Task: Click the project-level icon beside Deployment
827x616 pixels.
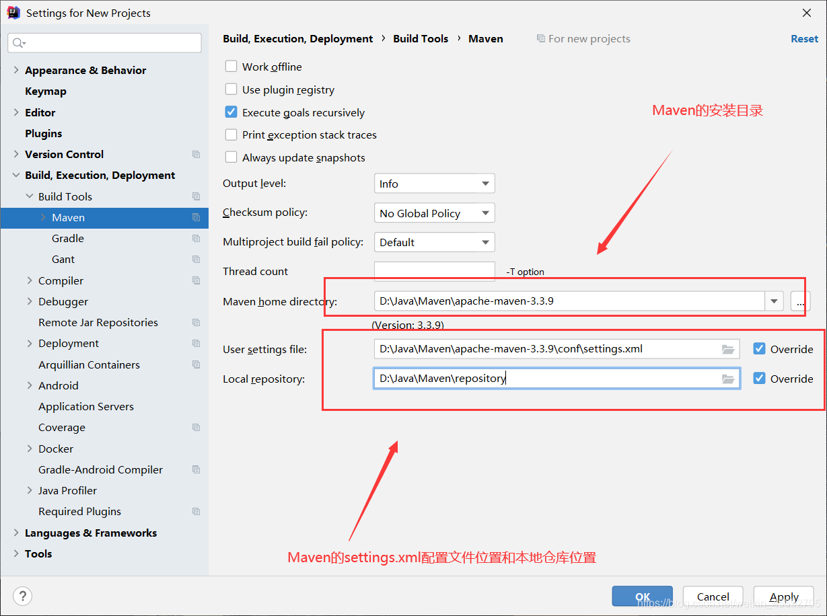Action: tap(196, 344)
